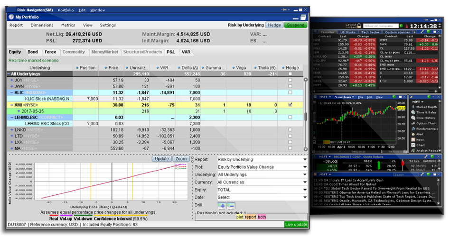Switch to the Forex tab
The image size is (450, 237).
pyautogui.click(x=50, y=52)
